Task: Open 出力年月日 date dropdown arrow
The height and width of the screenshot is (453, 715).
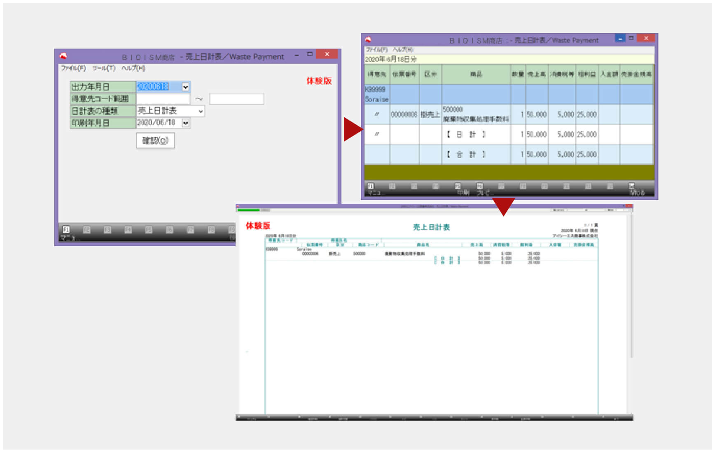Action: click(x=185, y=87)
